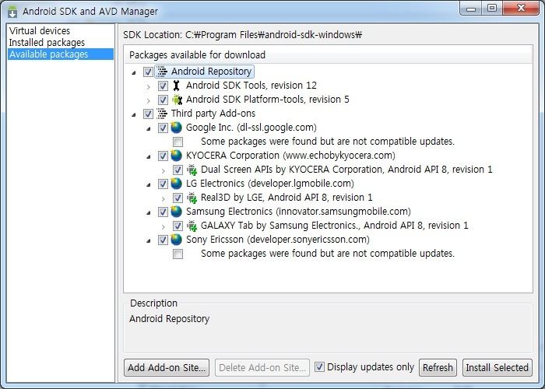Toggle Display updates only checkbox
This screenshot has width=545, height=389.
(x=319, y=366)
